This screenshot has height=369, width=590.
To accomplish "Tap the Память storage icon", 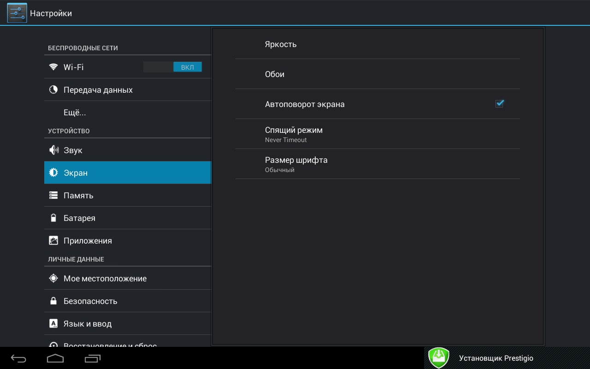I will [x=53, y=196].
